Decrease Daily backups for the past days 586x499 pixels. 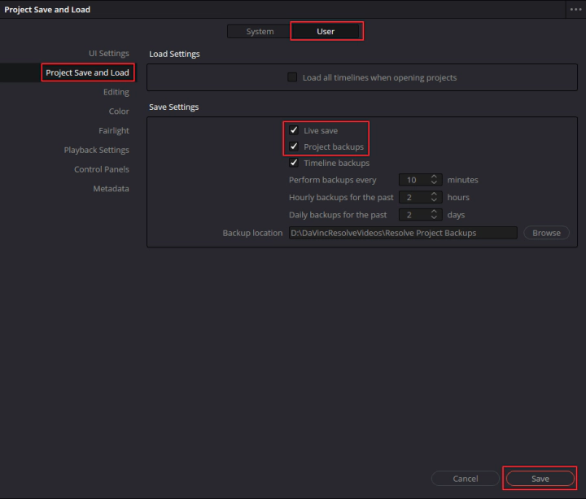pos(434,217)
